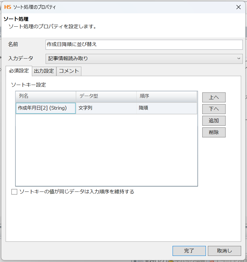Click the 完了 button
The height and width of the screenshot is (262, 247).
point(189,251)
